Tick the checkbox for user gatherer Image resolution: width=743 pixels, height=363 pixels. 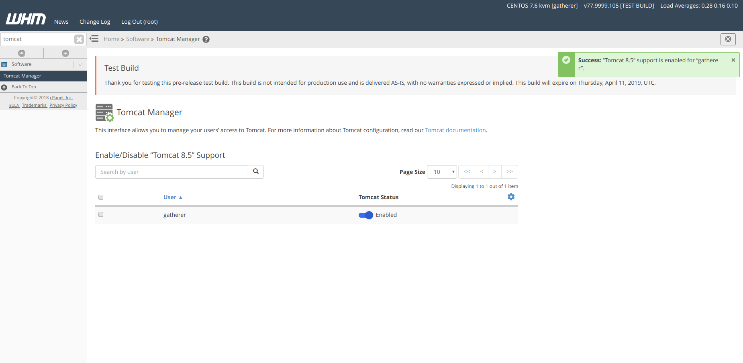[101, 214]
